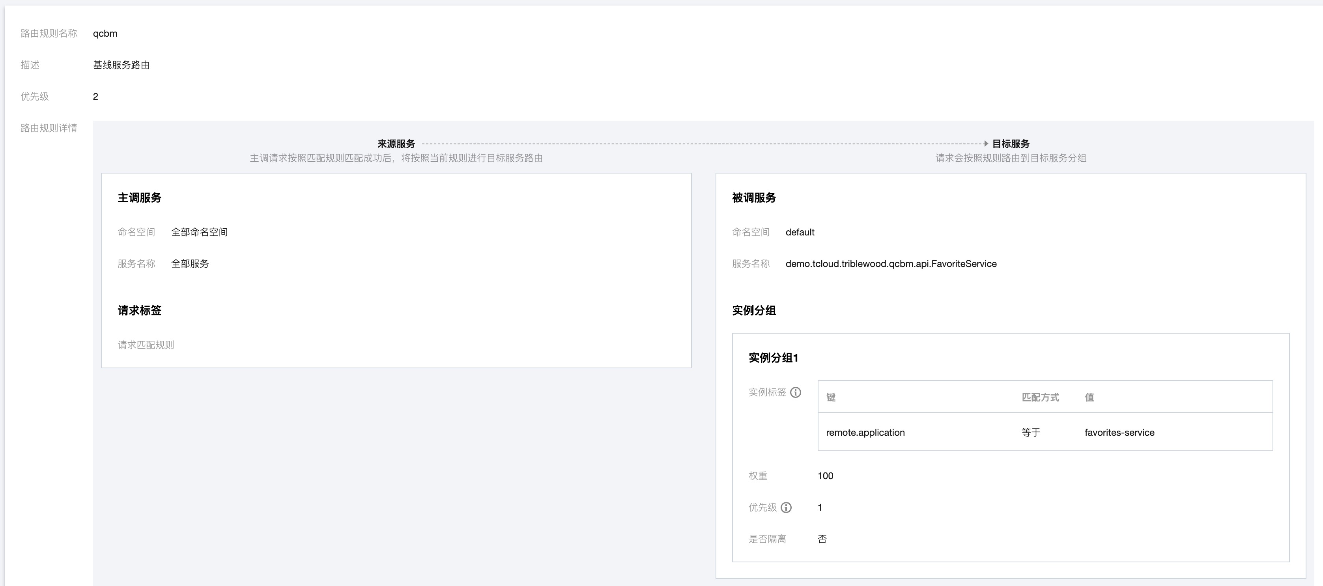Click the remote.application key cell
1323x586 pixels.
tap(865, 433)
